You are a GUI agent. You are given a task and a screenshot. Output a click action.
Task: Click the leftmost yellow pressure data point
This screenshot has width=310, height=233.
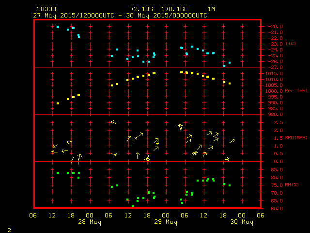pyautogui.click(x=58, y=103)
